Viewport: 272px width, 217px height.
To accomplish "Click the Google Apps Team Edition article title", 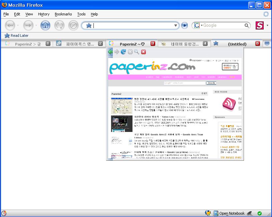I will point(169,136).
